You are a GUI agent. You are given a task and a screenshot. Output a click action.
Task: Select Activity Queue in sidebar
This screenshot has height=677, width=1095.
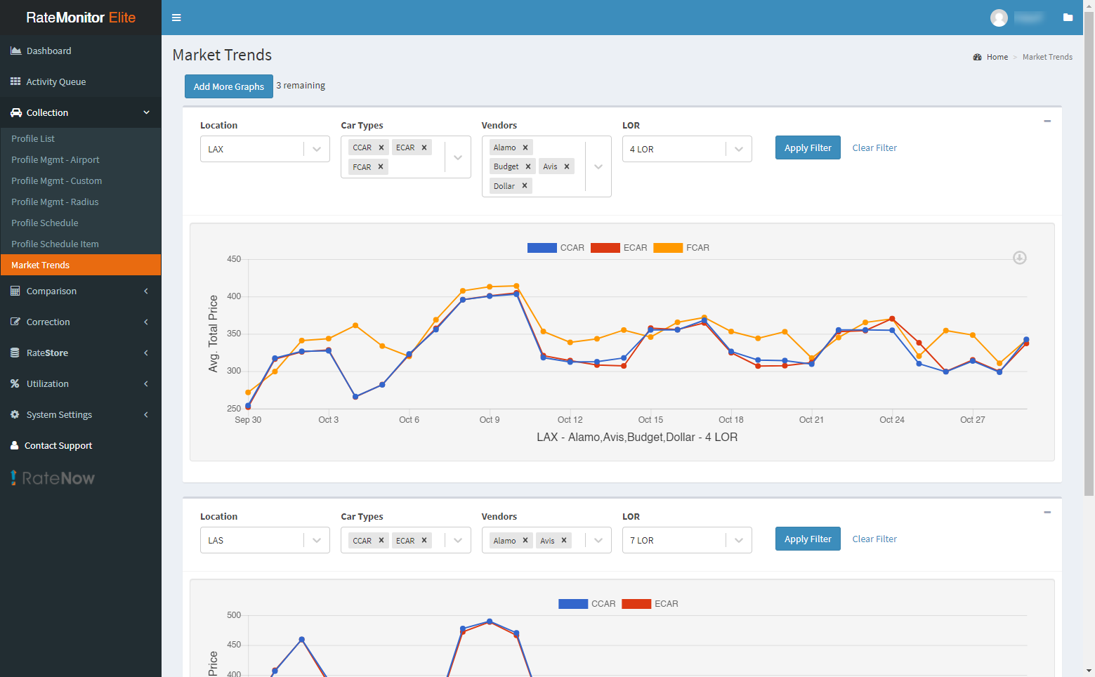[56, 81]
